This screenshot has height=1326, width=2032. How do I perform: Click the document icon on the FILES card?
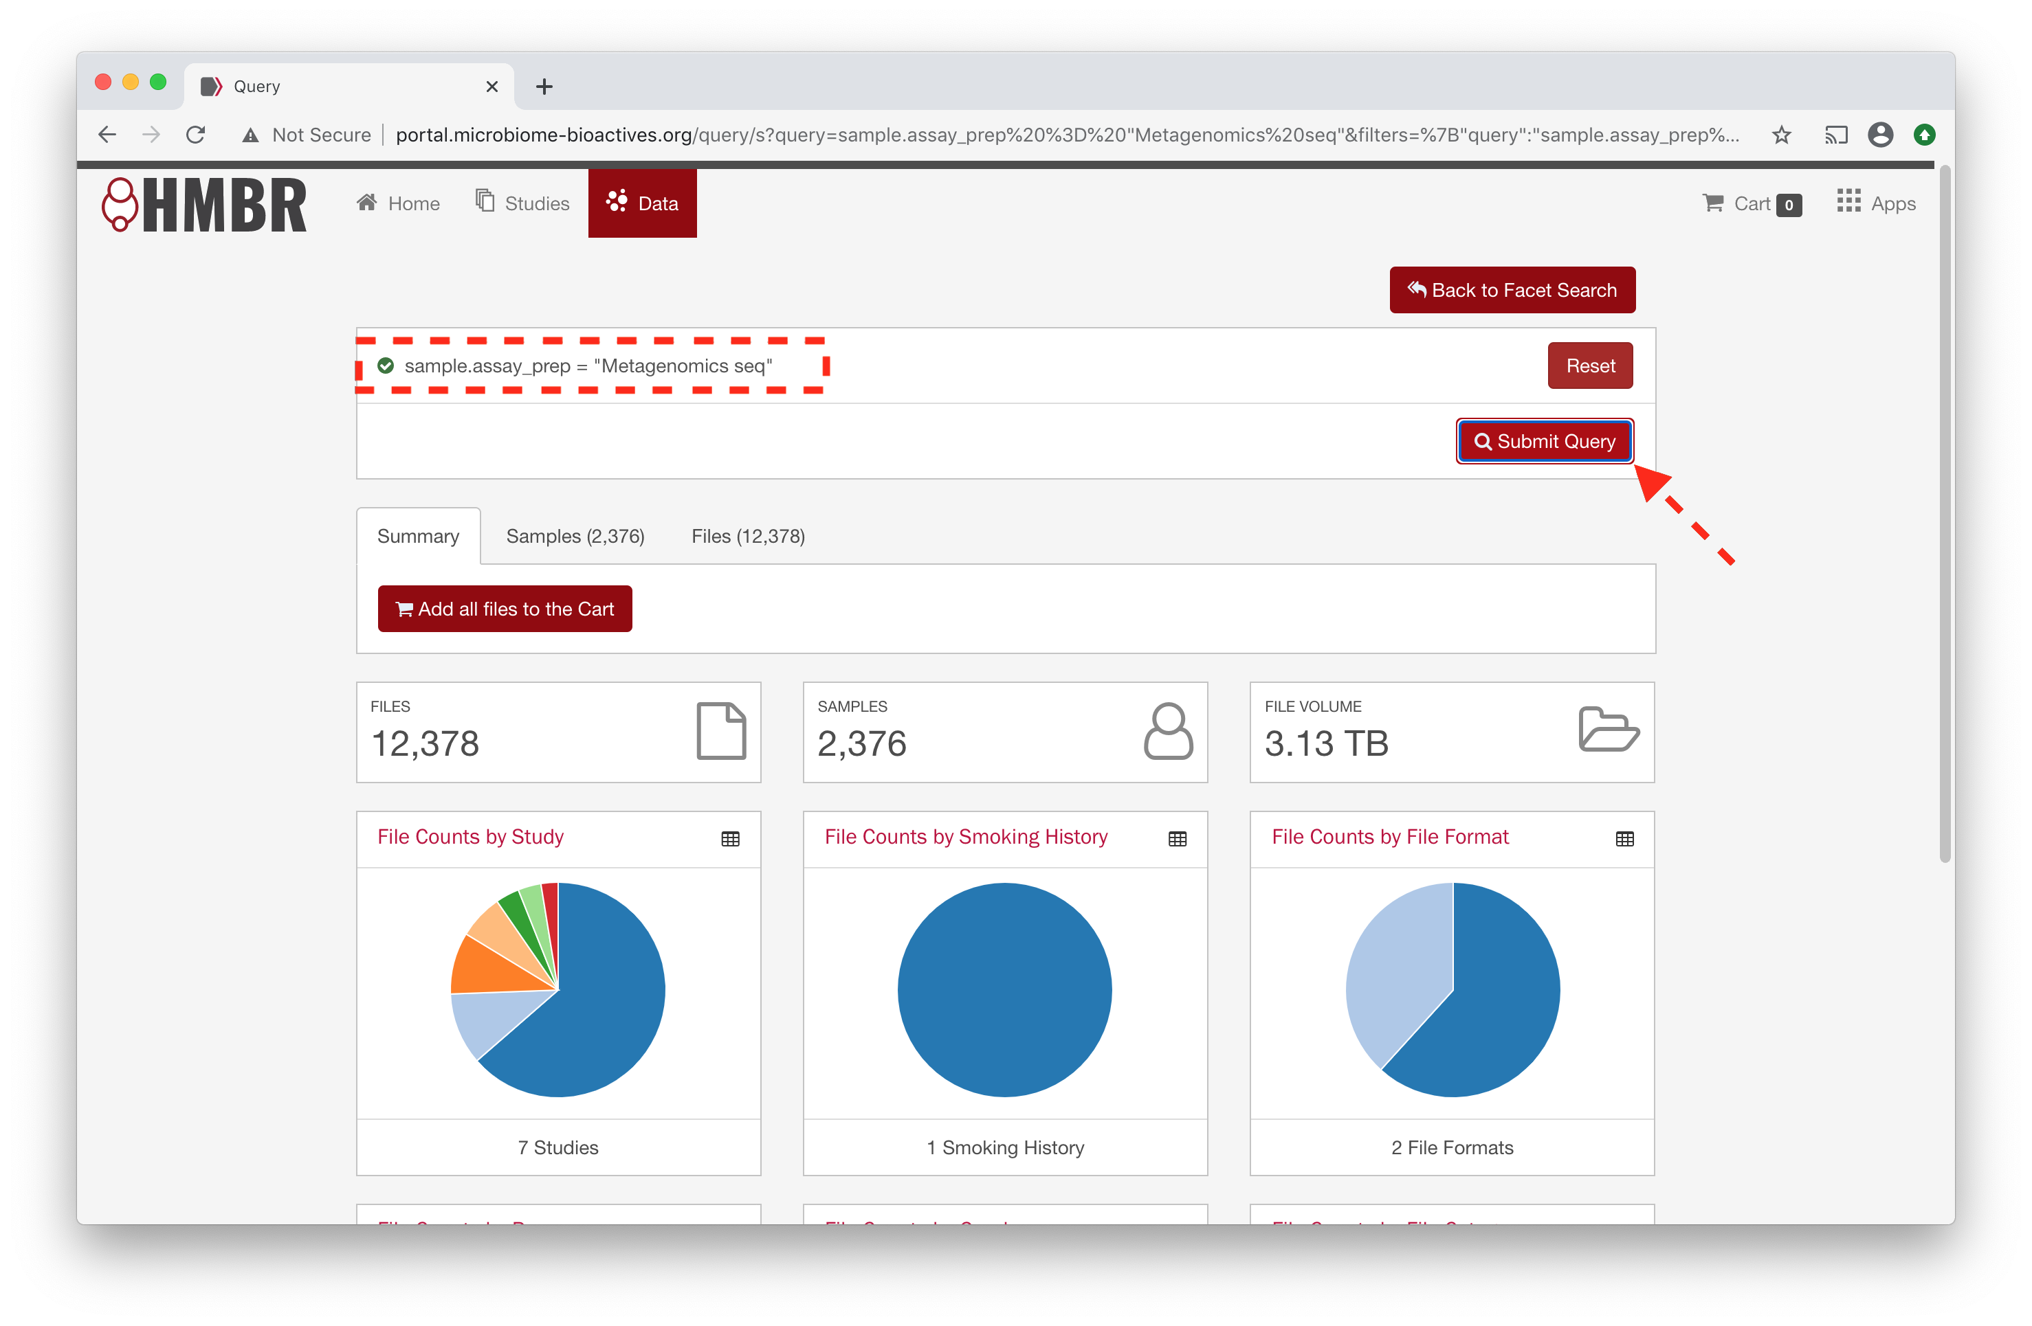722,731
